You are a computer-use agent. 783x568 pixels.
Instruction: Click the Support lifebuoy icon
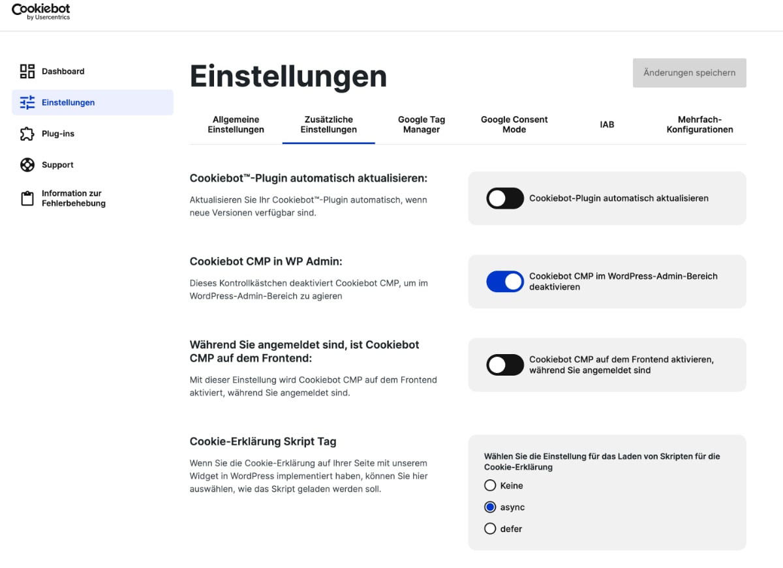tap(27, 165)
